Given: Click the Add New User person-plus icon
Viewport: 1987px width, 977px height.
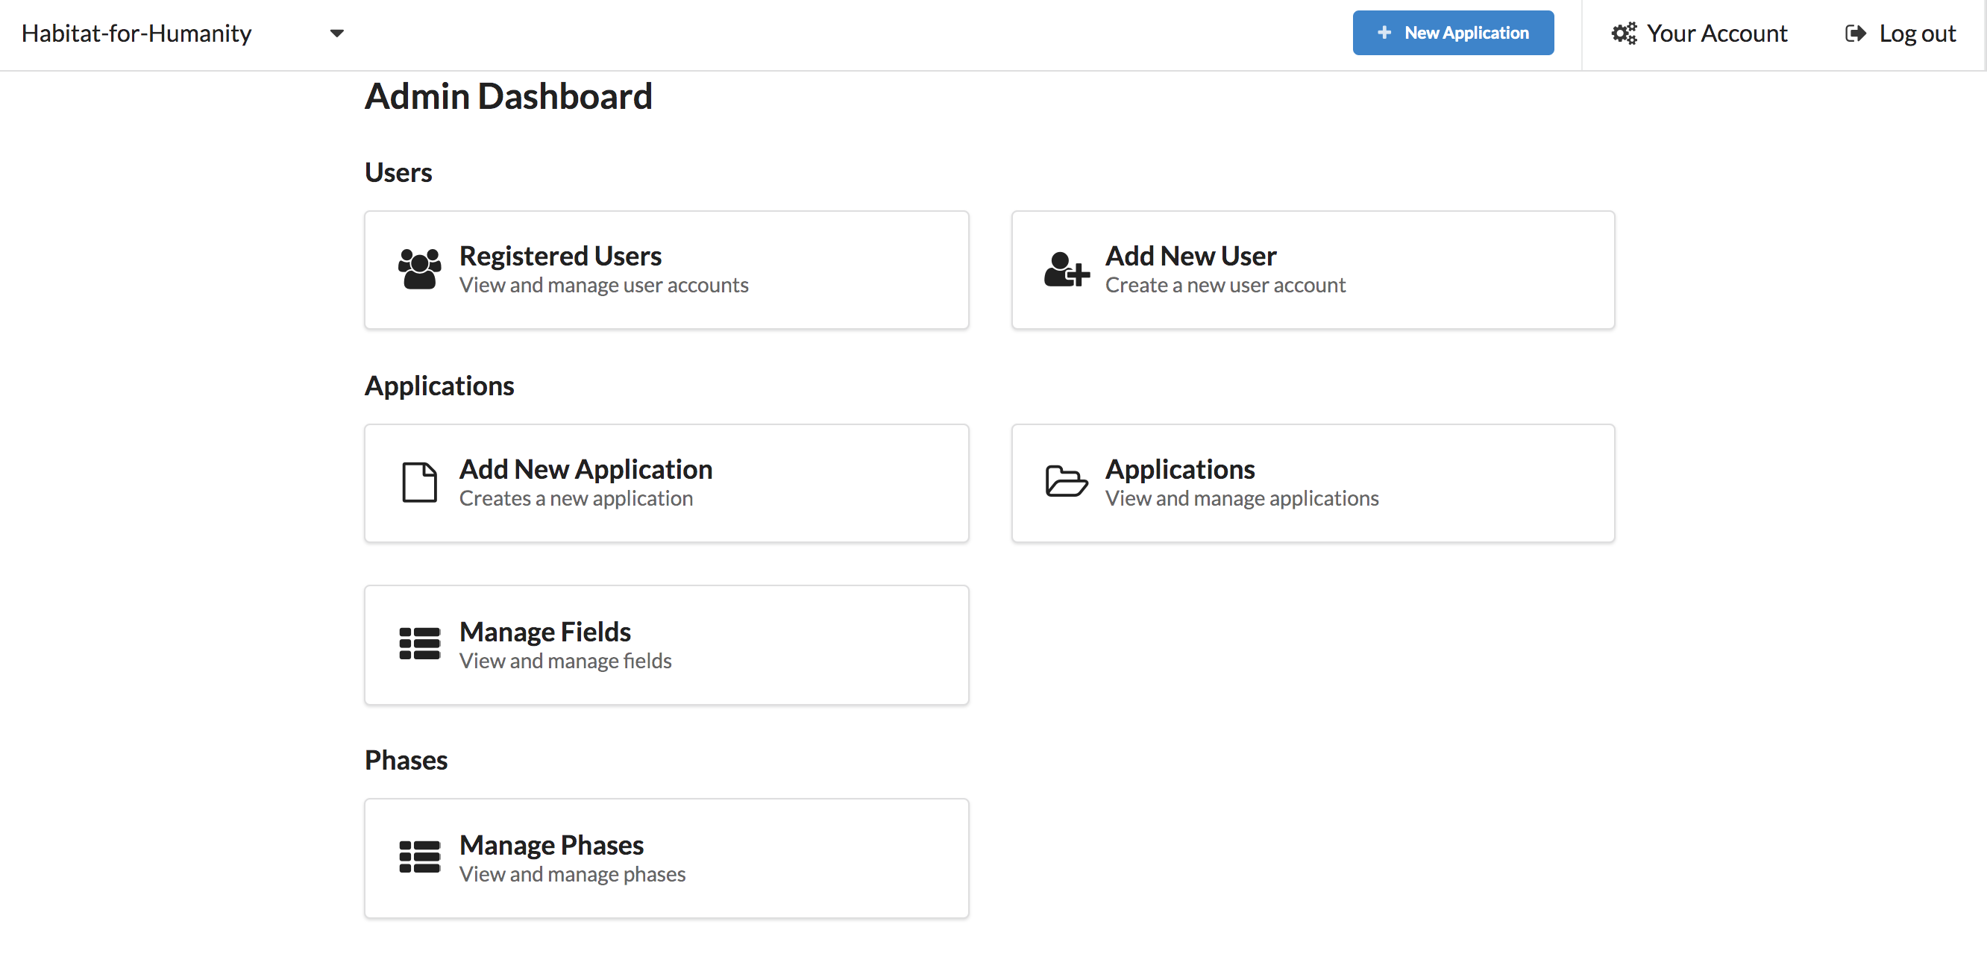Looking at the screenshot, I should (1066, 270).
